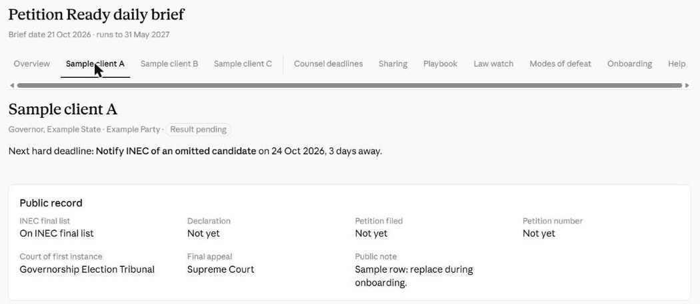
Task: Go to the Sharing tab
Action: (393, 64)
